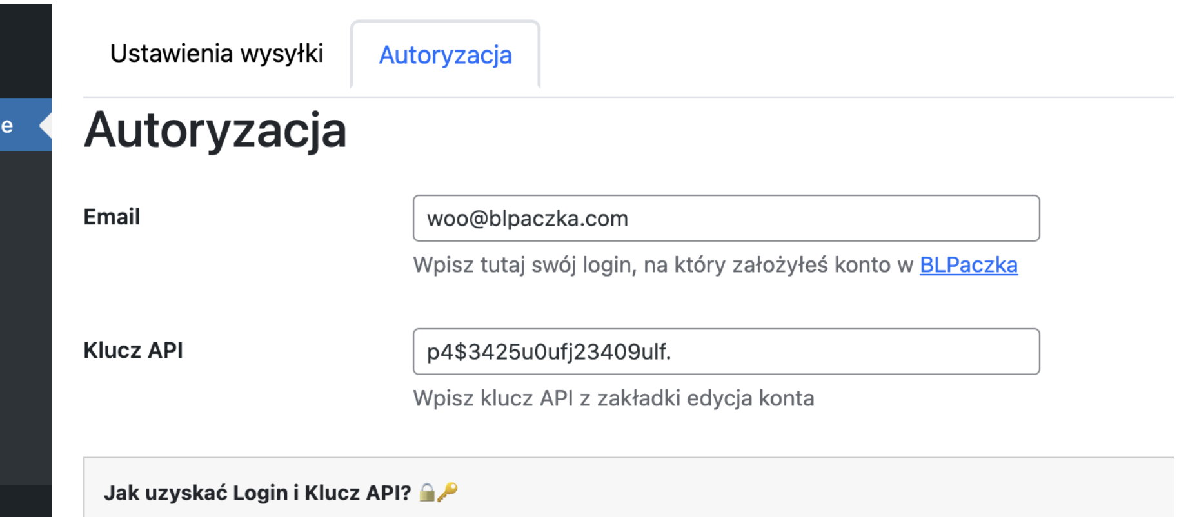1179x517 pixels.
Task: Click the dark sidebar area above the active item
Action: pos(26,52)
